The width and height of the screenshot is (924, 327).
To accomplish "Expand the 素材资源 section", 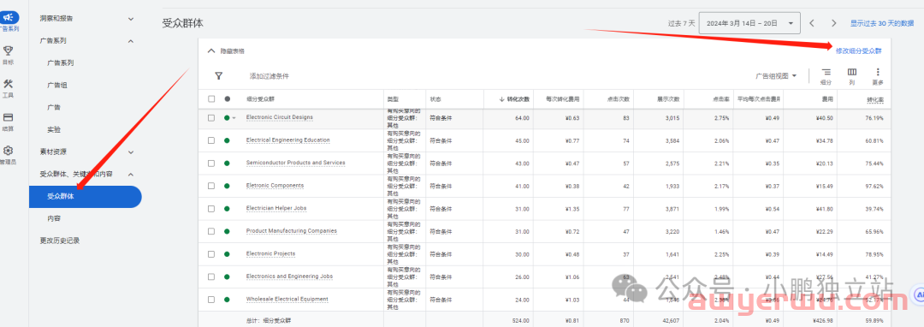I will pos(131,152).
